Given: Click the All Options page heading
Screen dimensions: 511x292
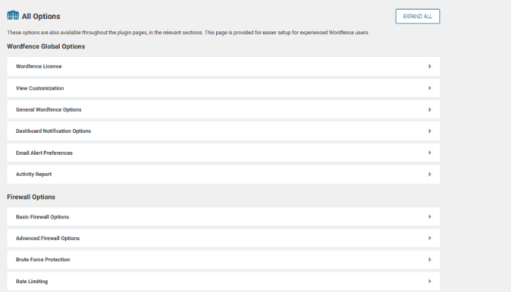Looking at the screenshot, I should click(x=41, y=16).
